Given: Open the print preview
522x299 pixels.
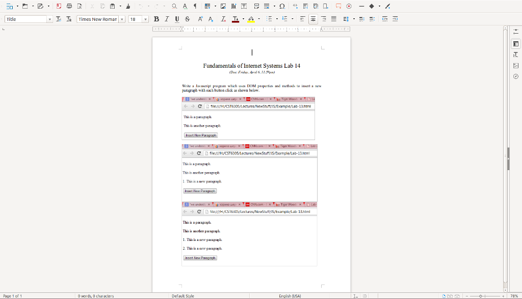Looking at the screenshot, I should (x=79, y=6).
